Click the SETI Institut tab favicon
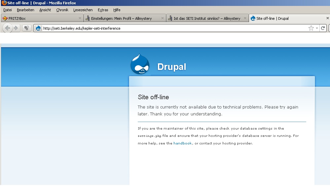The height and width of the screenshot is (186, 330). pos(170,18)
